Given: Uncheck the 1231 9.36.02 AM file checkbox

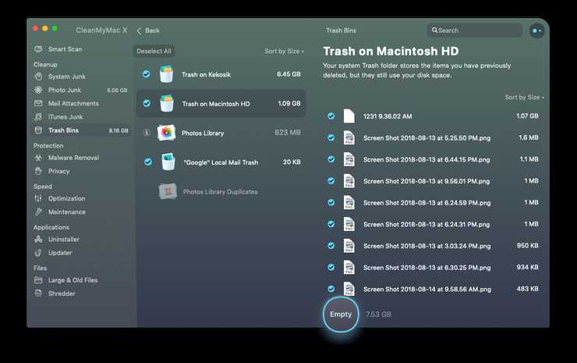Looking at the screenshot, I should pyautogui.click(x=331, y=116).
